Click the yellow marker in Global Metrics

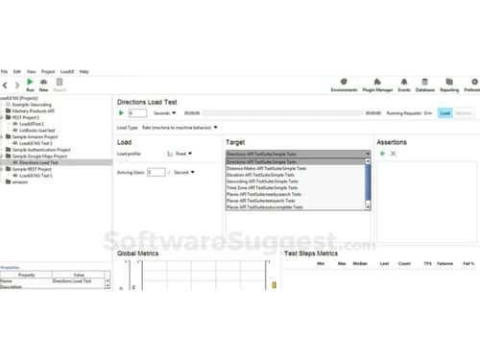(275, 285)
